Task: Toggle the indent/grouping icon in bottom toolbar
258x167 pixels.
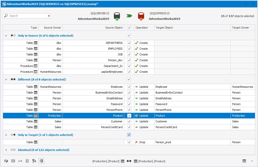Action: (41, 161)
